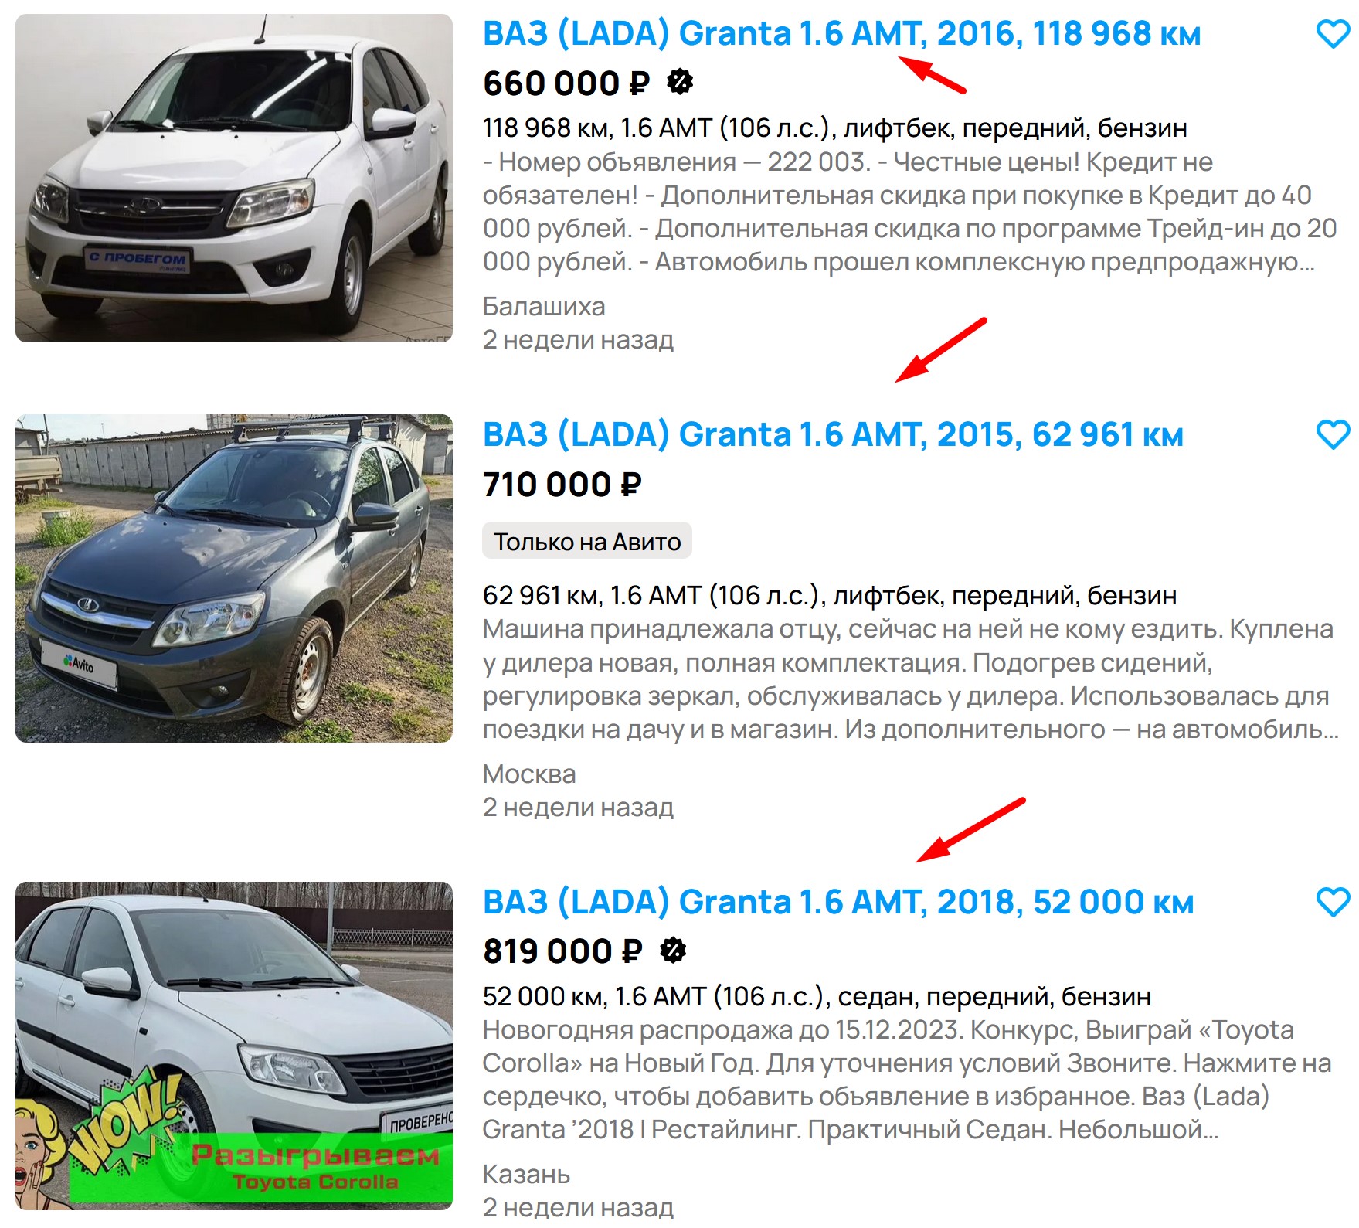This screenshot has height=1228, width=1359.
Task: Click description starting with Машина принадлежала отцу
Action: (x=910, y=680)
